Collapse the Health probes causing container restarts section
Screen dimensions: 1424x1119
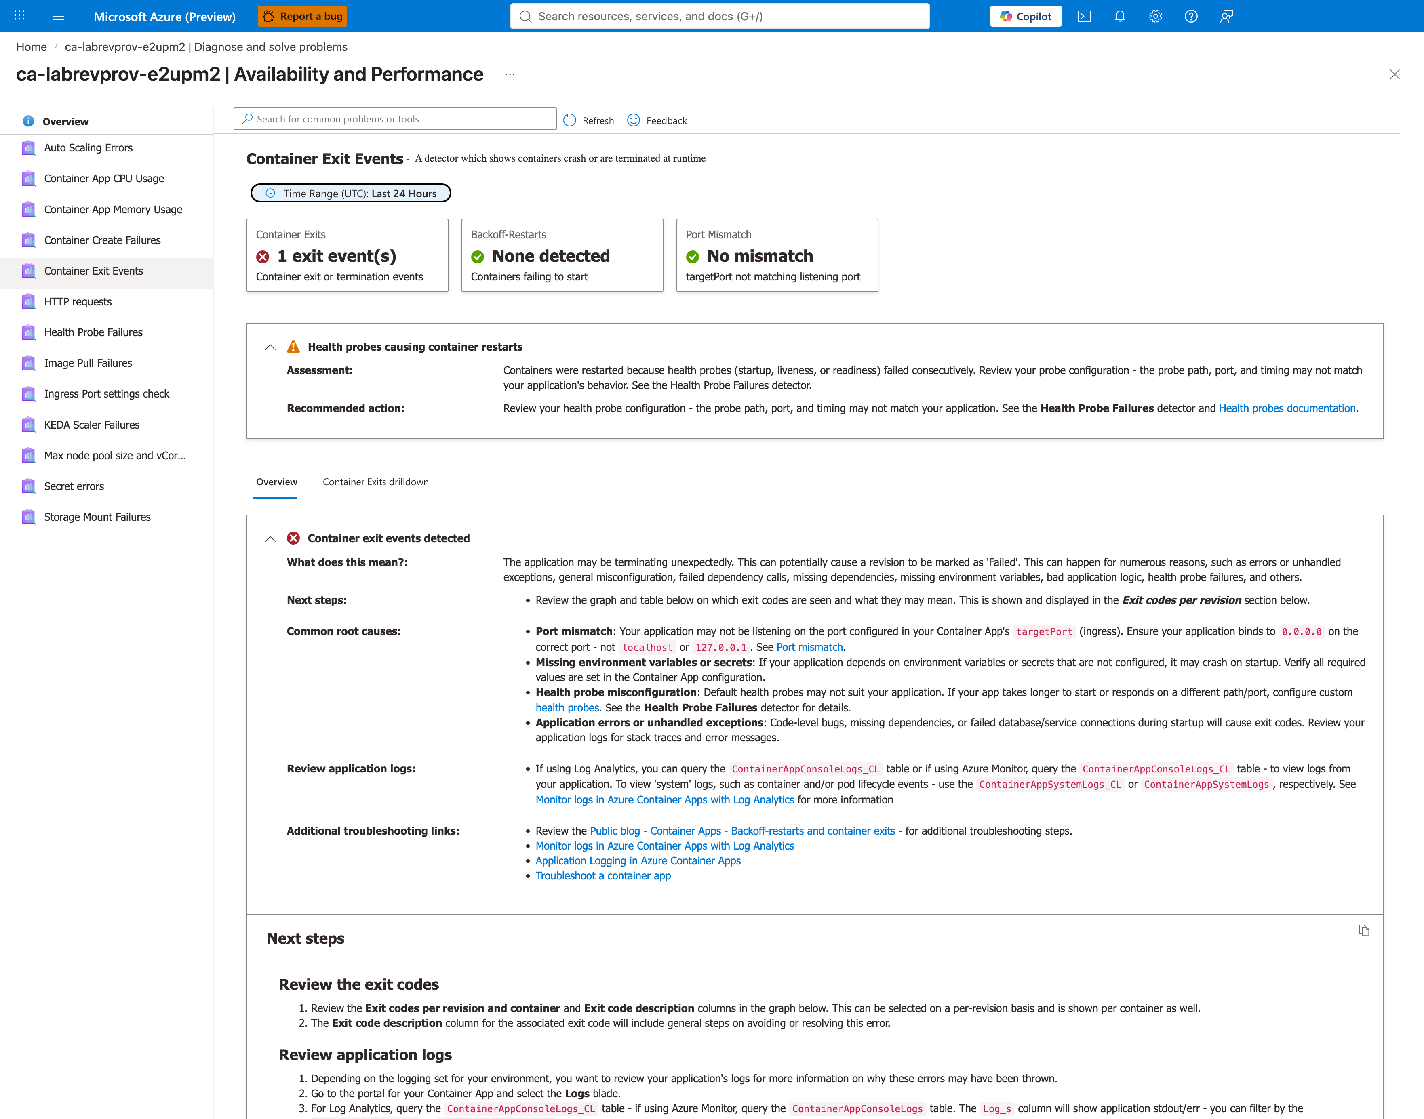[270, 347]
